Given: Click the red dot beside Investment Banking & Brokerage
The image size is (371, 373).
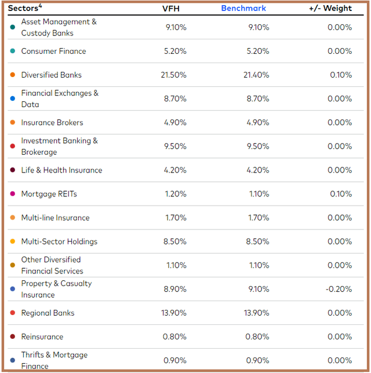Looking at the screenshot, I should point(13,146).
